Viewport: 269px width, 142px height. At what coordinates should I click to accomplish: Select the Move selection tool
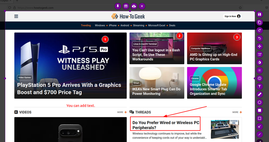point(260,46)
